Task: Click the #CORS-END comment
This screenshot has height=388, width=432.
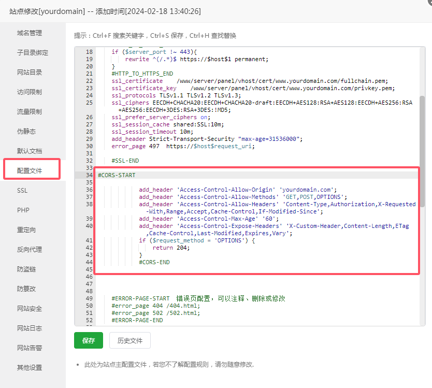Action: [x=154, y=262]
